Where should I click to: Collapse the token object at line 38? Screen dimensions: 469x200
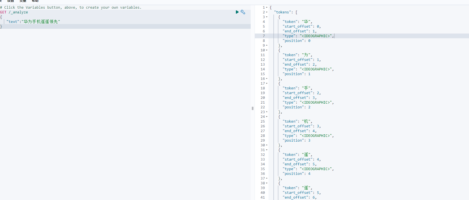[x=267, y=183]
